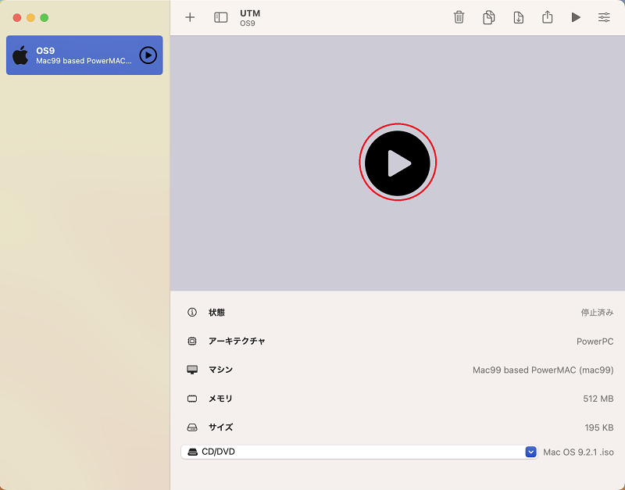Click the Apple logo icon beside OS9
The height and width of the screenshot is (490, 625).
click(x=20, y=55)
